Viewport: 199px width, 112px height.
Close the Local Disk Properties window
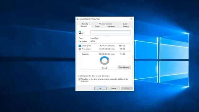click(131, 19)
